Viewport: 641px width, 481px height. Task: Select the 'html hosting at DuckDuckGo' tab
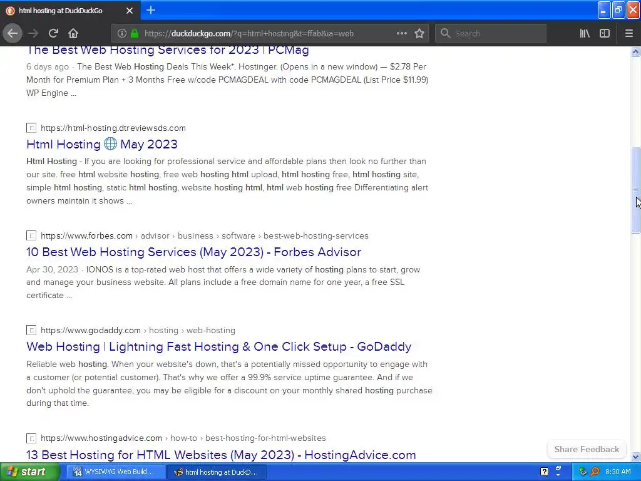(69, 11)
